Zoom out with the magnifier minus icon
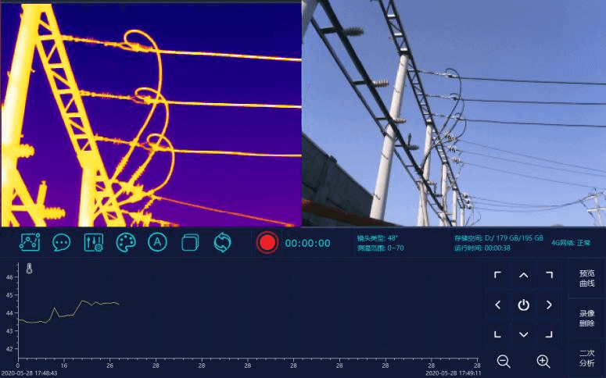This screenshot has width=606, height=378. click(504, 361)
